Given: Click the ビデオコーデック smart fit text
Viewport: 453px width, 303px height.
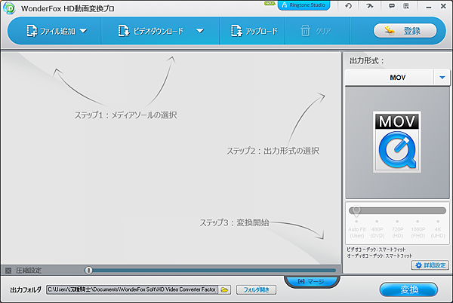Looking at the screenshot, I should [x=376, y=249].
